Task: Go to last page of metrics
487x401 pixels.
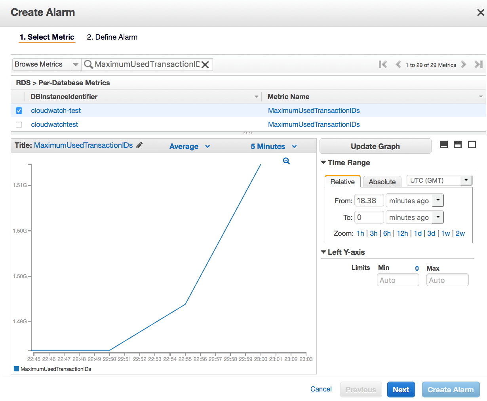Action: tap(478, 65)
